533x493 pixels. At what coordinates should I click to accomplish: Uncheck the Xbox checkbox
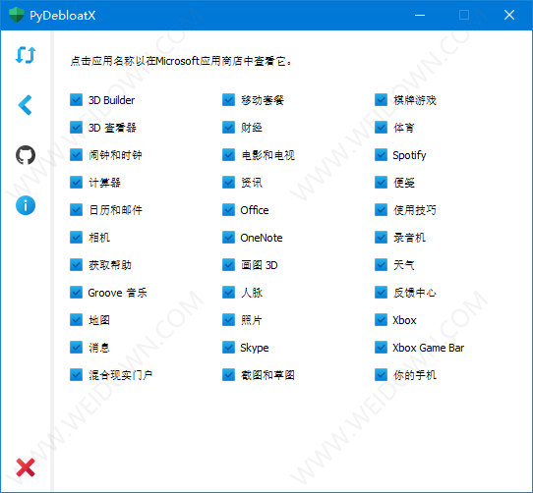click(x=381, y=320)
